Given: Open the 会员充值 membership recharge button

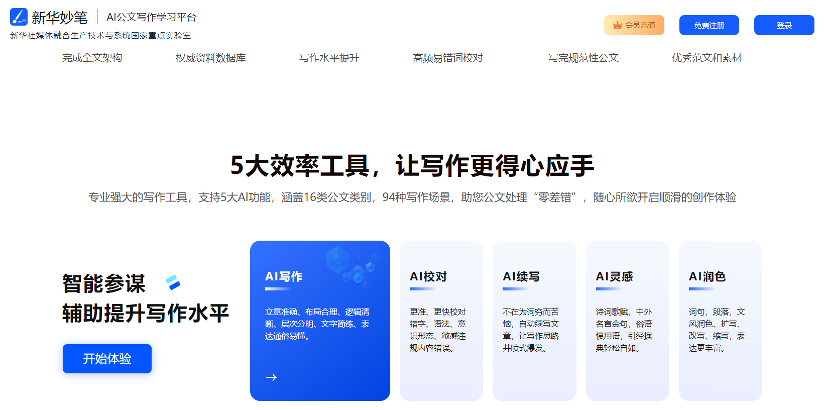Looking at the screenshot, I should coord(634,25).
